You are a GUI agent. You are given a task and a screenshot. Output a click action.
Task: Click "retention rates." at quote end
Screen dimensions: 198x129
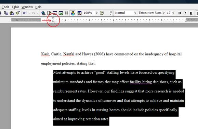97,119
